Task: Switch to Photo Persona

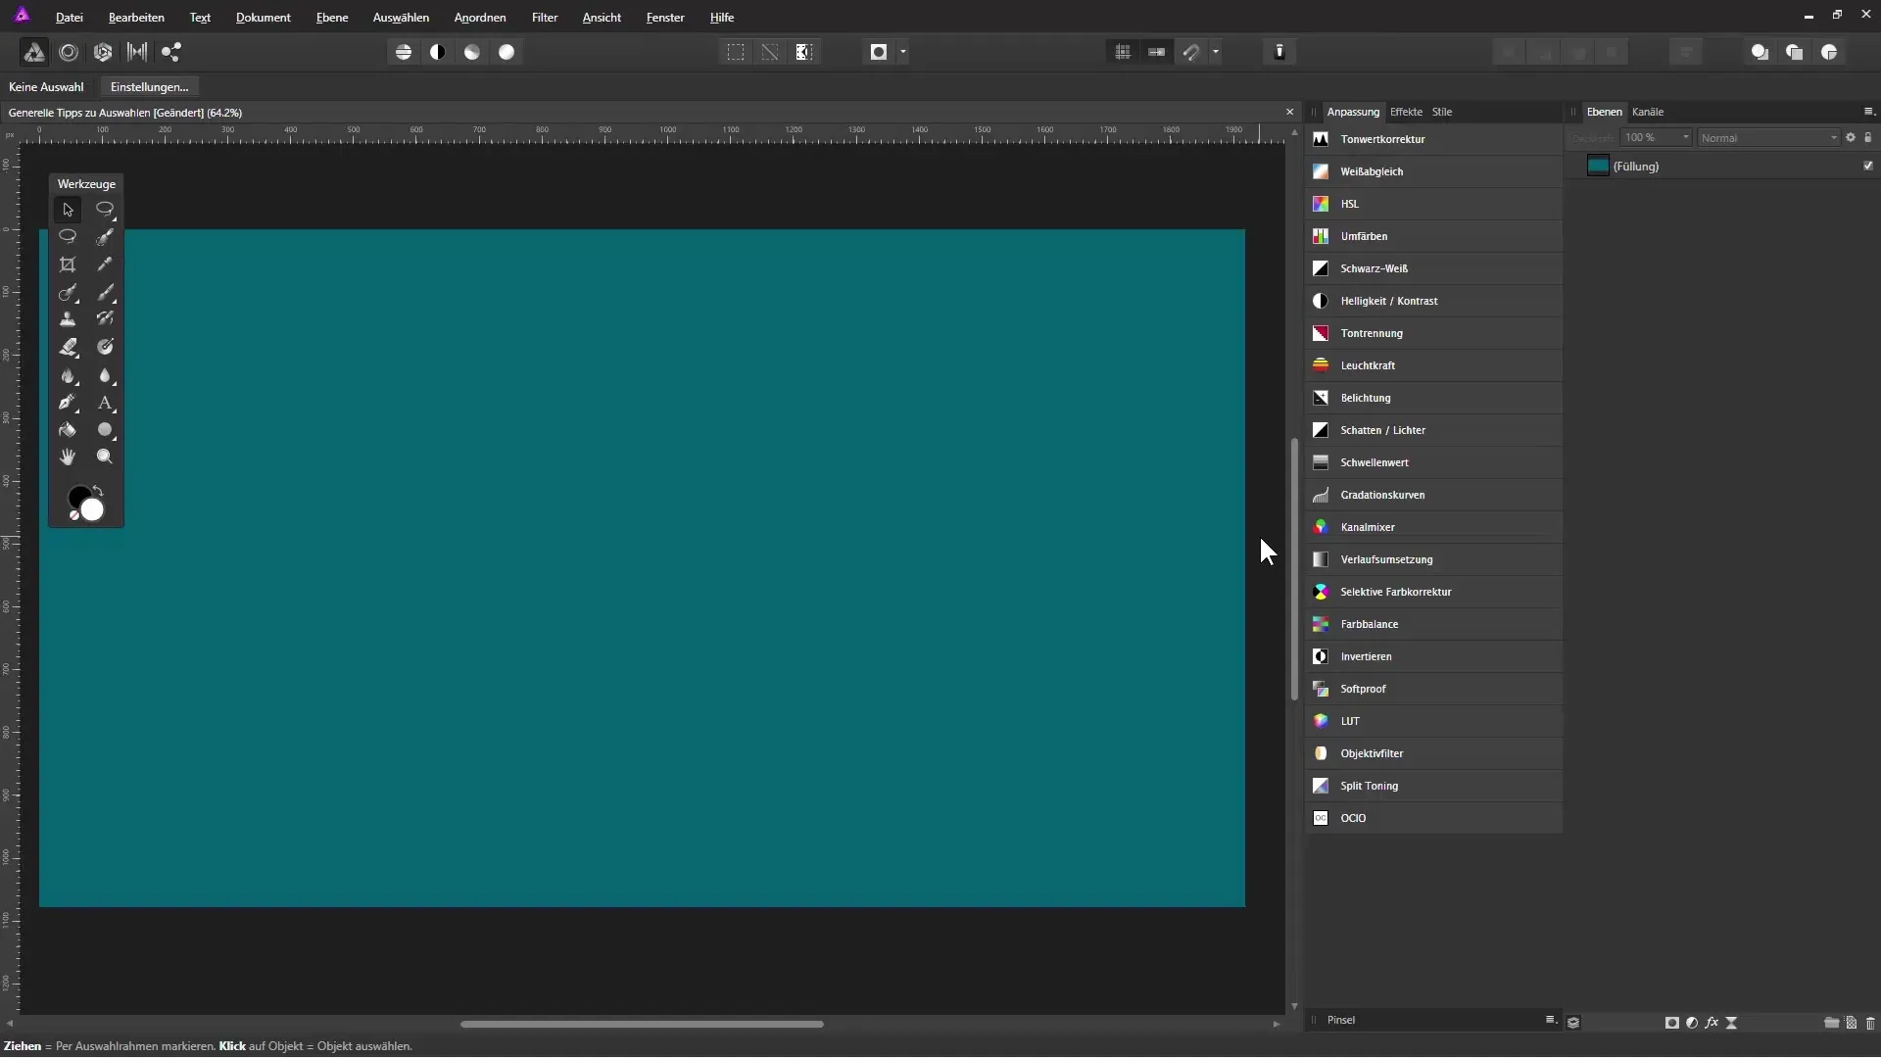Action: click(33, 52)
